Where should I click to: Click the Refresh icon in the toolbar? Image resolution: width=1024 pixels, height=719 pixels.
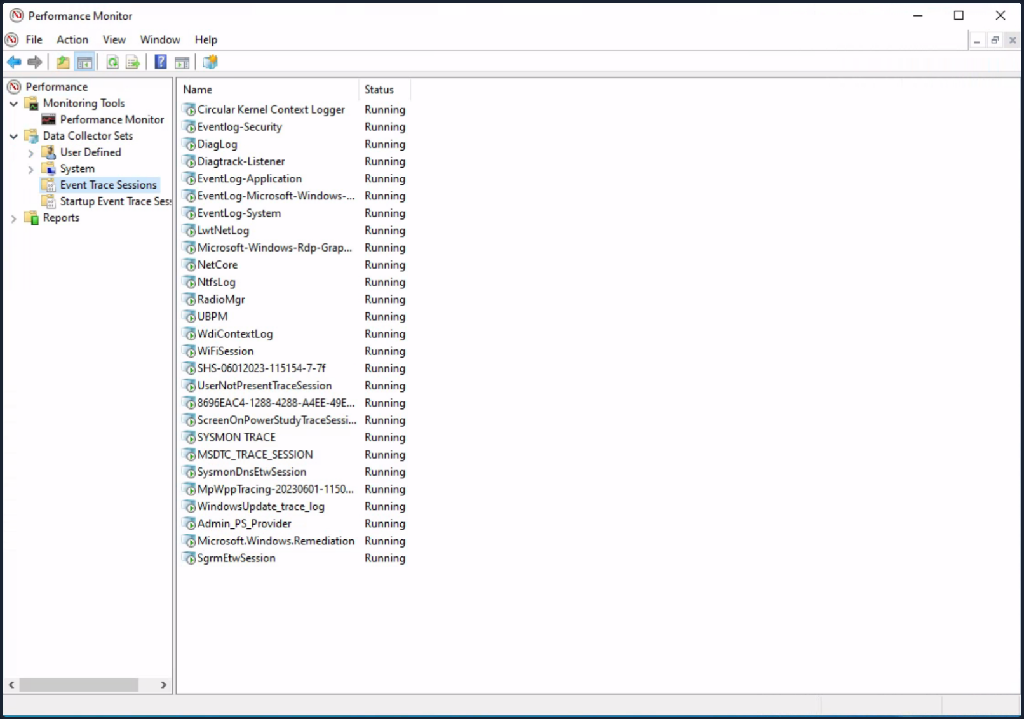(x=112, y=62)
